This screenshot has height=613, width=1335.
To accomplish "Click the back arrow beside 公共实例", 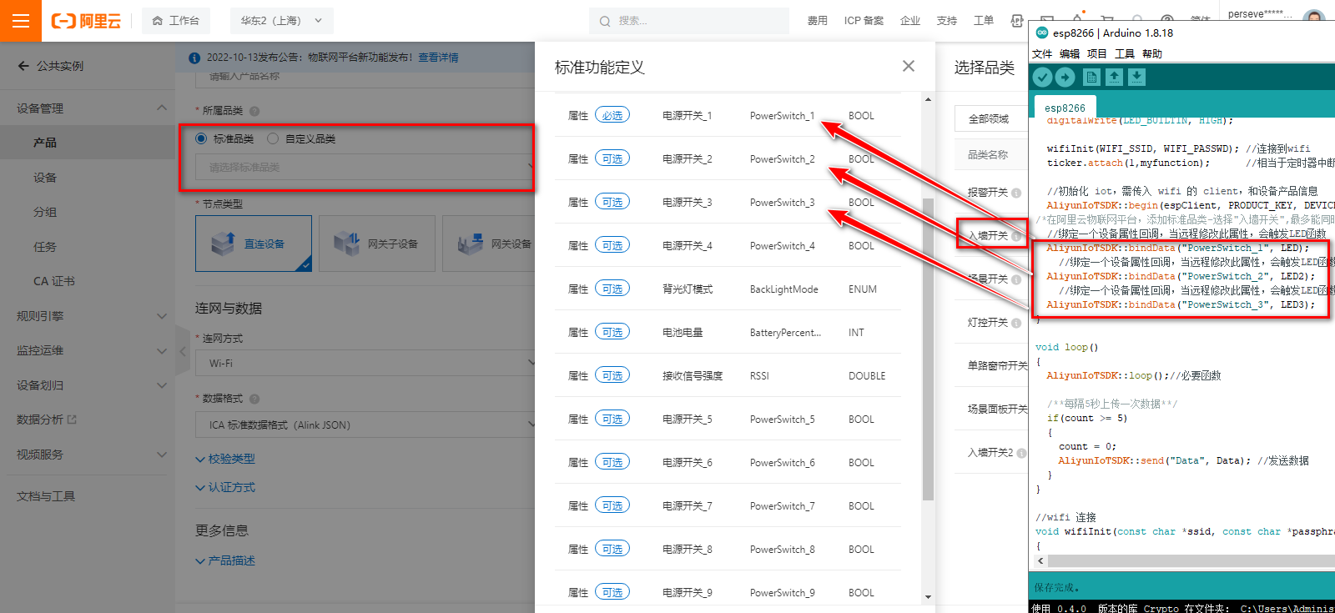I will (x=23, y=66).
